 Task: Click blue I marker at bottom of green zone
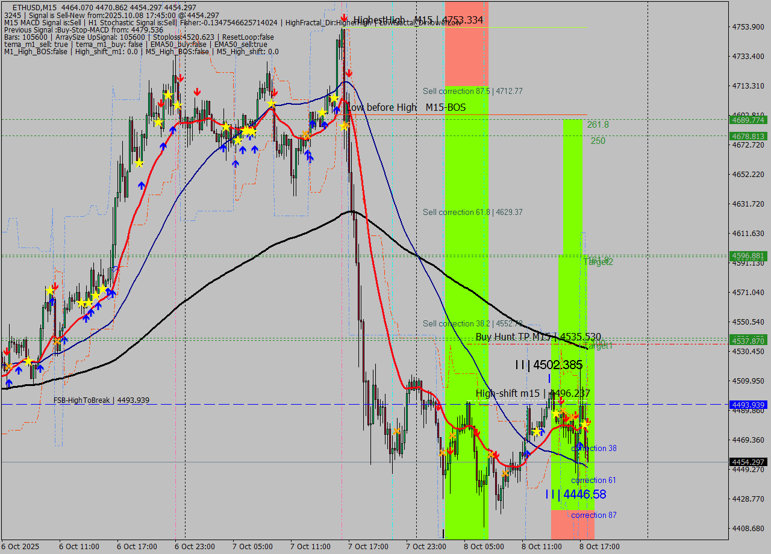pos(443,533)
